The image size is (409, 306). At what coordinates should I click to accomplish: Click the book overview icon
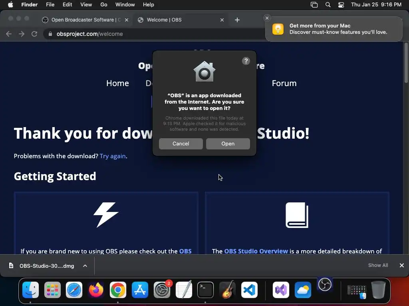(297, 215)
